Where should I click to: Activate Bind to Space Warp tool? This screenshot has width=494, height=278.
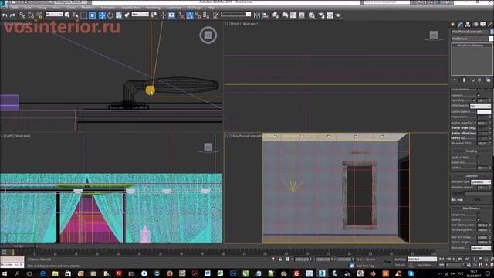39,15
